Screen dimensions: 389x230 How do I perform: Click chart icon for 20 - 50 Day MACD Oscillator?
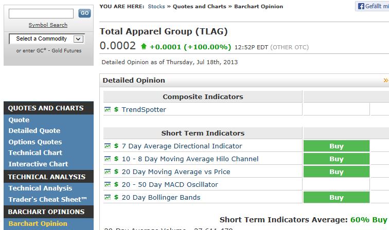107,184
